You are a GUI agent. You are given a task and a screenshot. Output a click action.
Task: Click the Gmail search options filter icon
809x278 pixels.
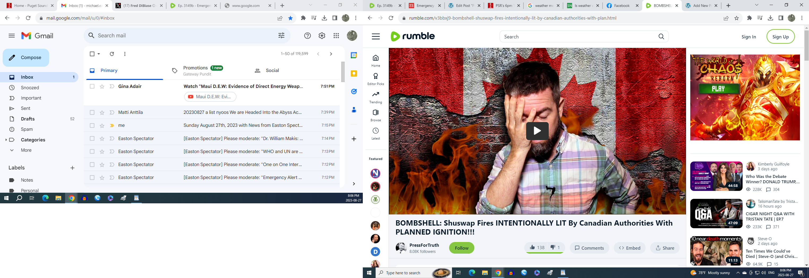coord(281,36)
